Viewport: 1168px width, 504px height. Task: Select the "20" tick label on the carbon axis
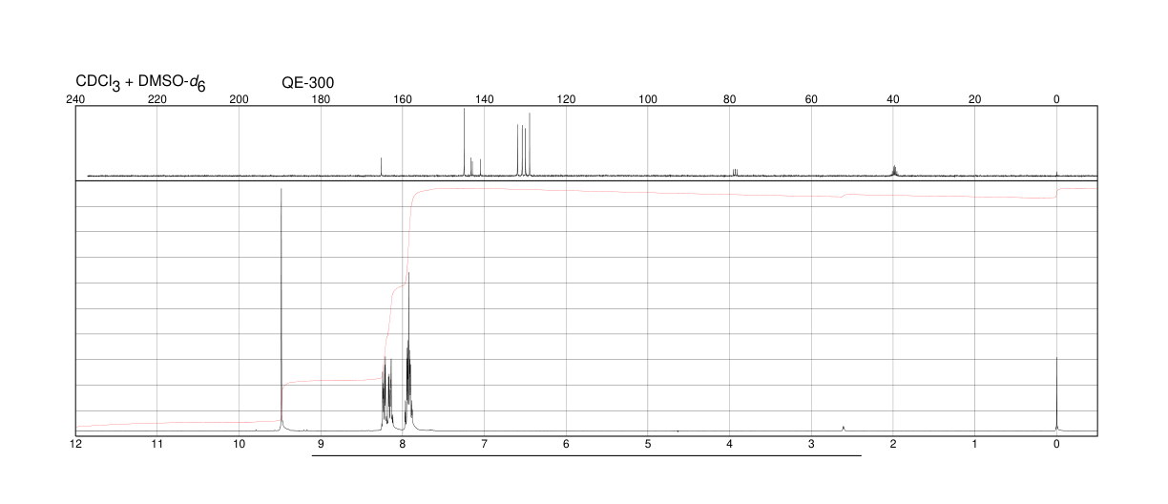974,98
